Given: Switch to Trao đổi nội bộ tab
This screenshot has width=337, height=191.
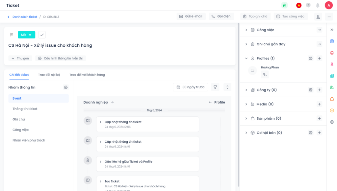Looking at the screenshot, I should (x=49, y=75).
